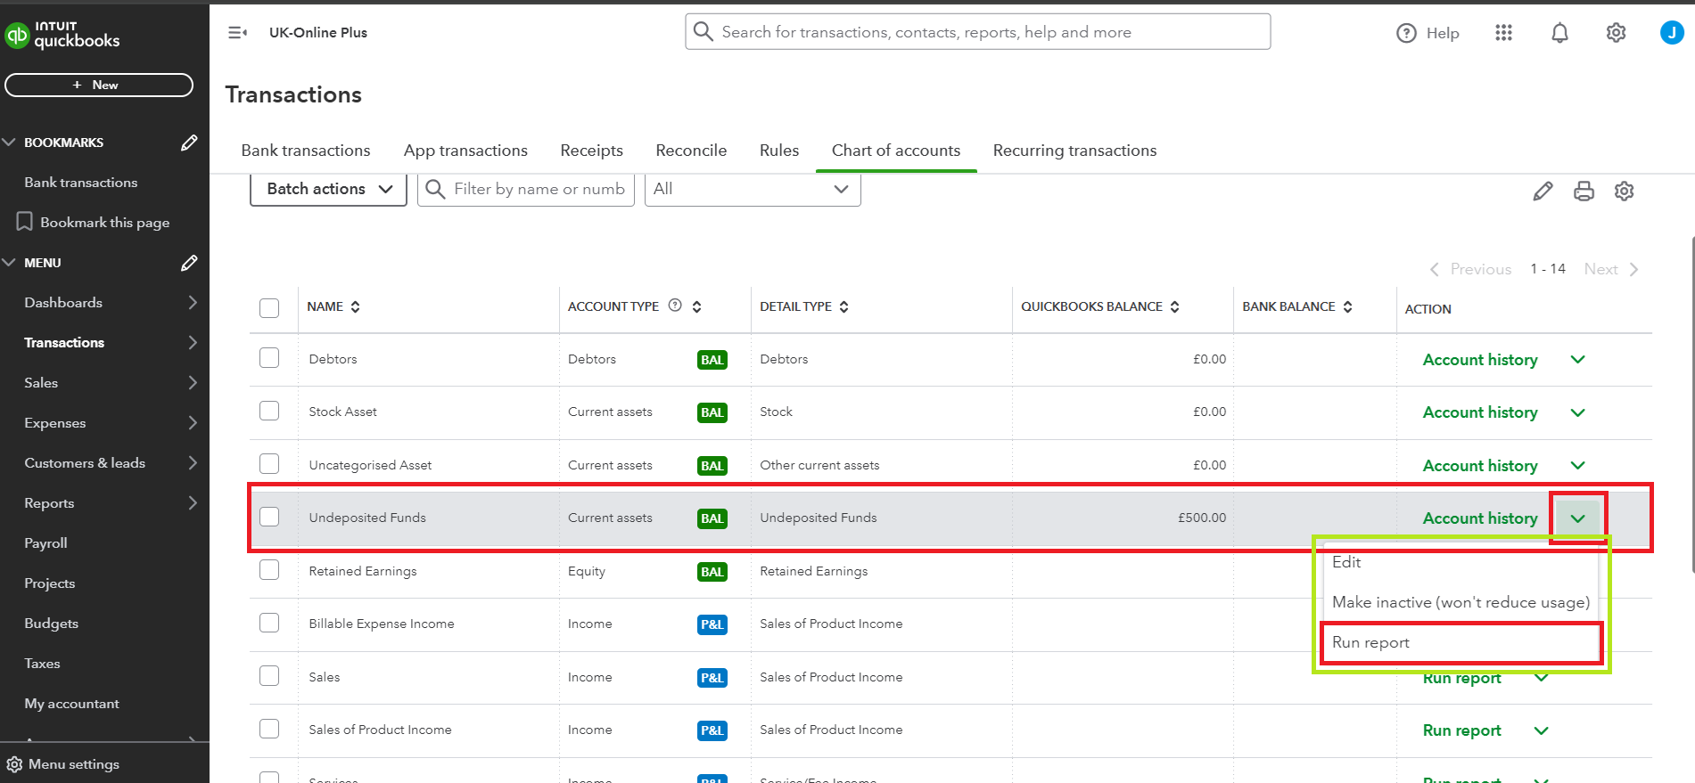Click the New button in sidebar
1695x783 pixels.
click(99, 85)
